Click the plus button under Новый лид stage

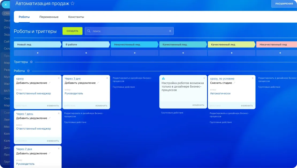37,53
